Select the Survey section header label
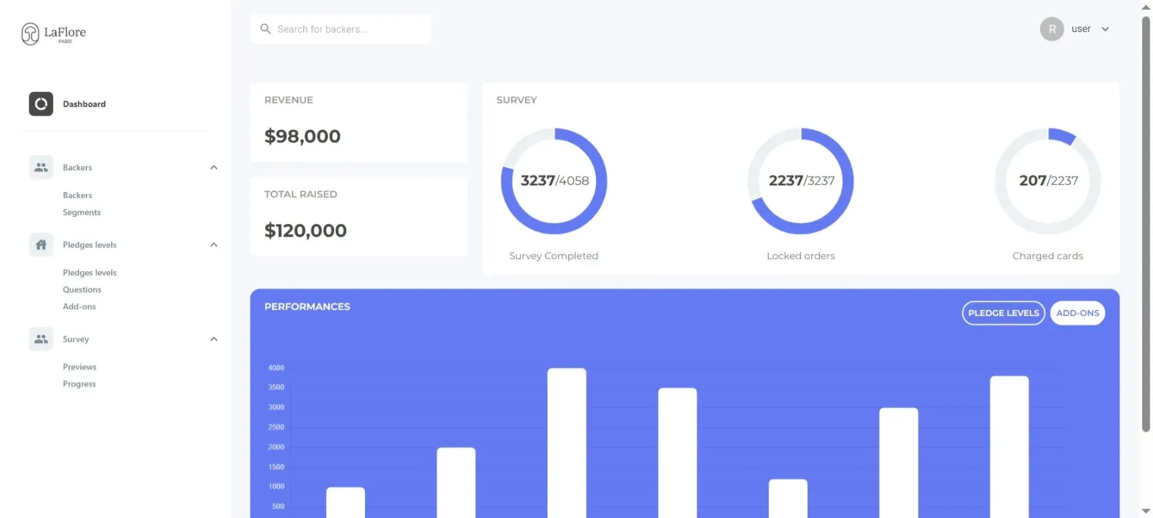This screenshot has width=1153, height=518. (76, 339)
